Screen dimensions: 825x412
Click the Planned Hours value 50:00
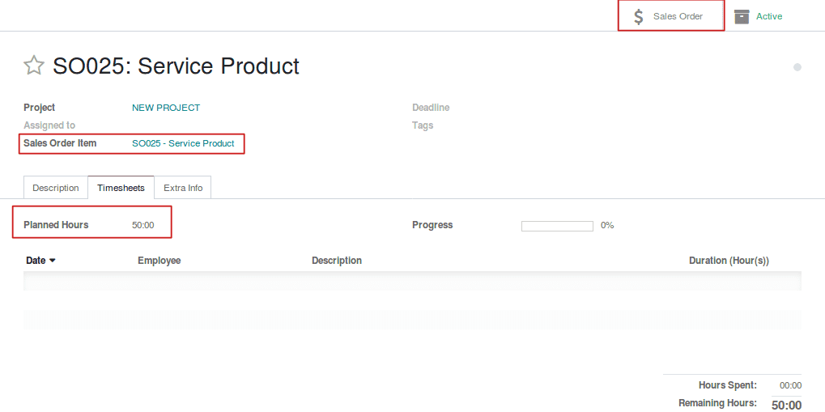pyautogui.click(x=143, y=225)
